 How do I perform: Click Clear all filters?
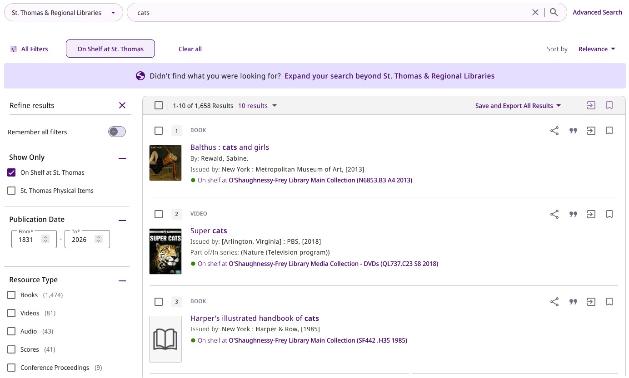pyautogui.click(x=190, y=49)
